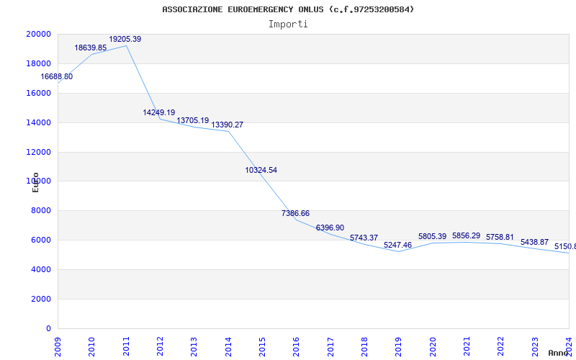
Task: Select data label 14249.19
Action: (x=159, y=113)
